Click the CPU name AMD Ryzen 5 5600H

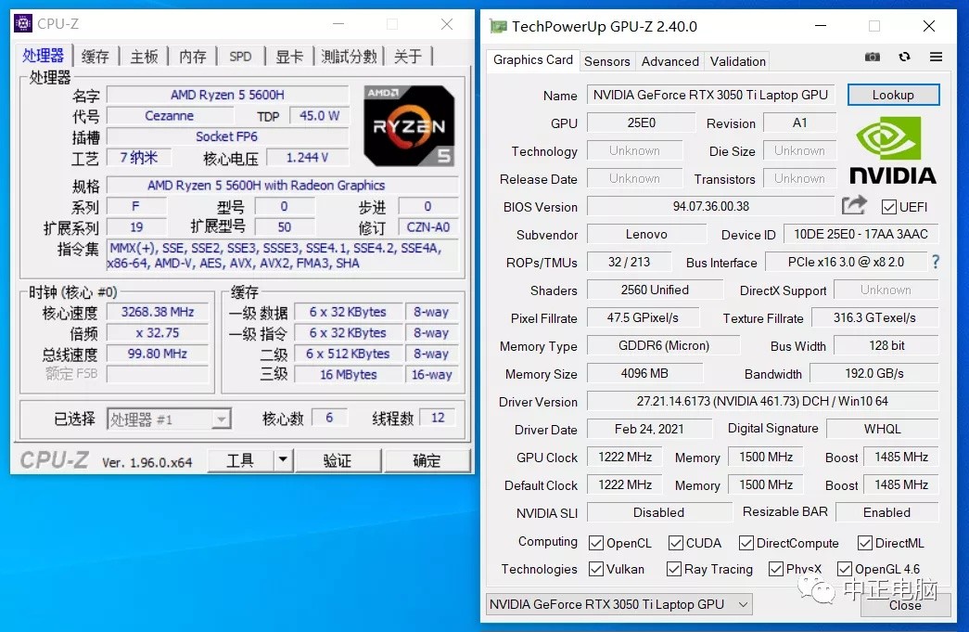(227, 95)
